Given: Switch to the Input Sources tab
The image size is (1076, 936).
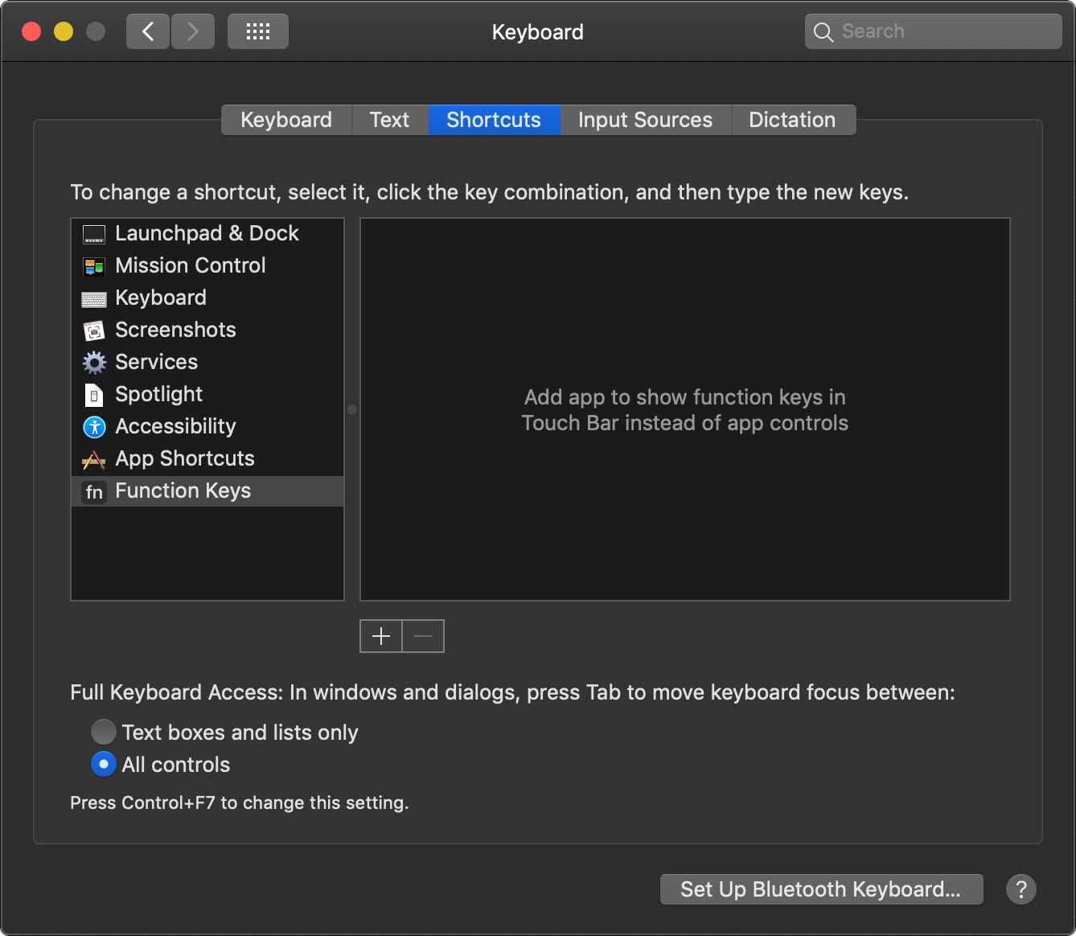Looking at the screenshot, I should coord(645,120).
